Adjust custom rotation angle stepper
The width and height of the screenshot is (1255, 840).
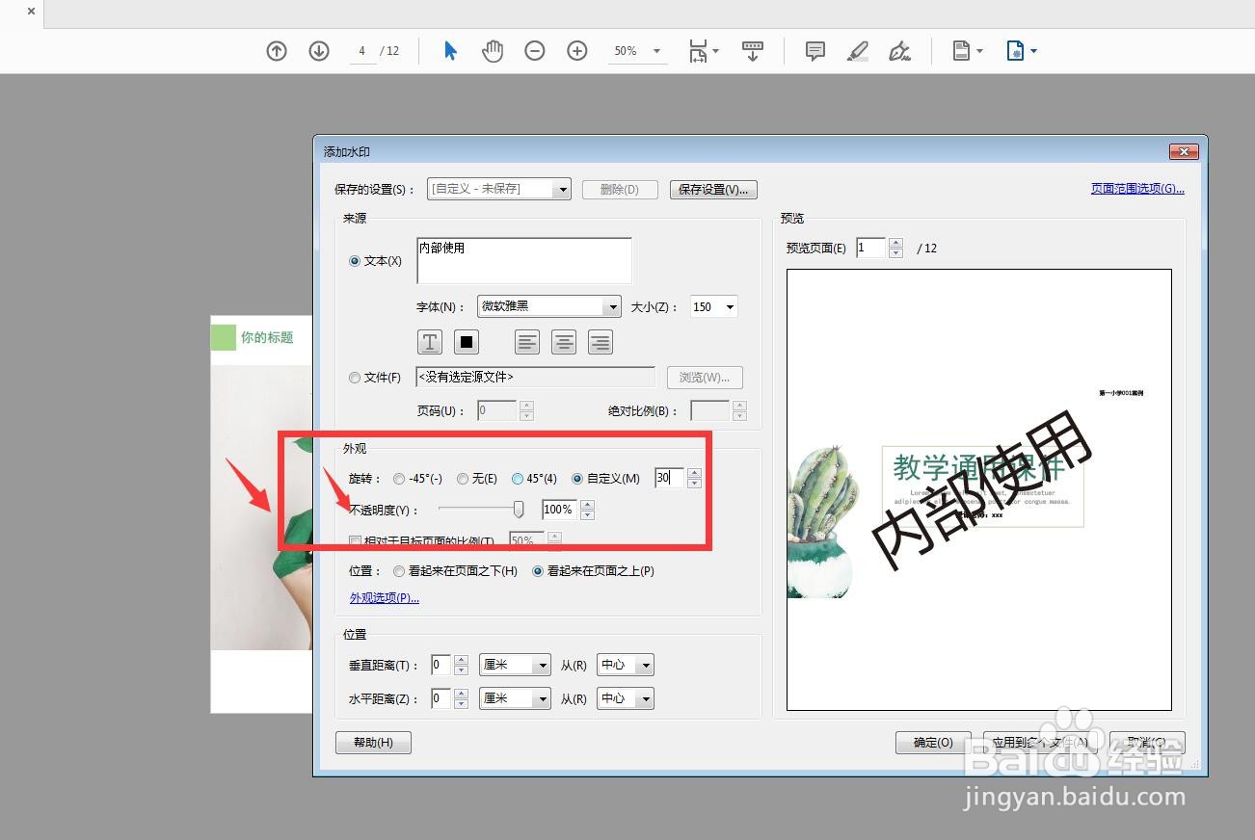coord(694,478)
